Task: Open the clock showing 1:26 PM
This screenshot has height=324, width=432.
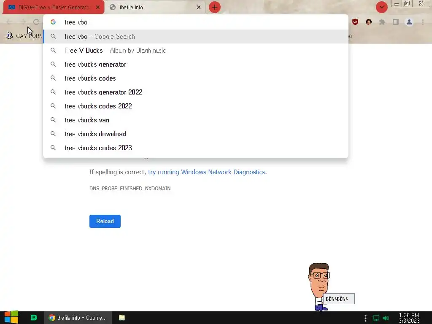Action: coord(409,318)
